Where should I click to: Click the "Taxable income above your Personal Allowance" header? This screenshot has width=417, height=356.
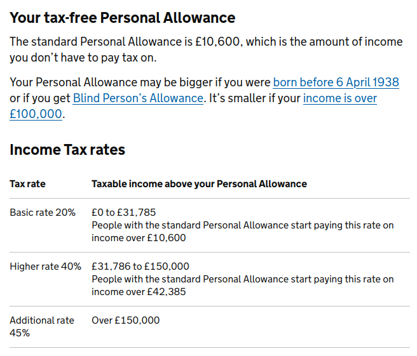click(x=199, y=184)
